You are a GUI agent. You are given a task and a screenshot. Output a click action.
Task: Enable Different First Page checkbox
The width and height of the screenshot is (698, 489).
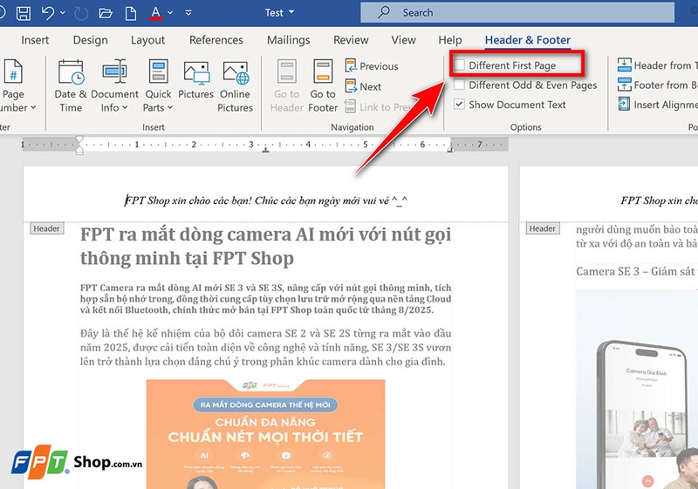pyautogui.click(x=460, y=65)
